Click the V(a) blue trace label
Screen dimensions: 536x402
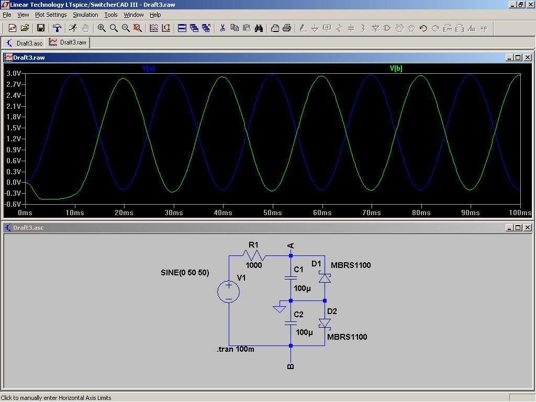(x=149, y=69)
